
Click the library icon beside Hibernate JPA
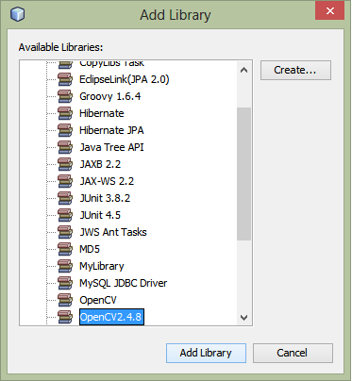65,130
